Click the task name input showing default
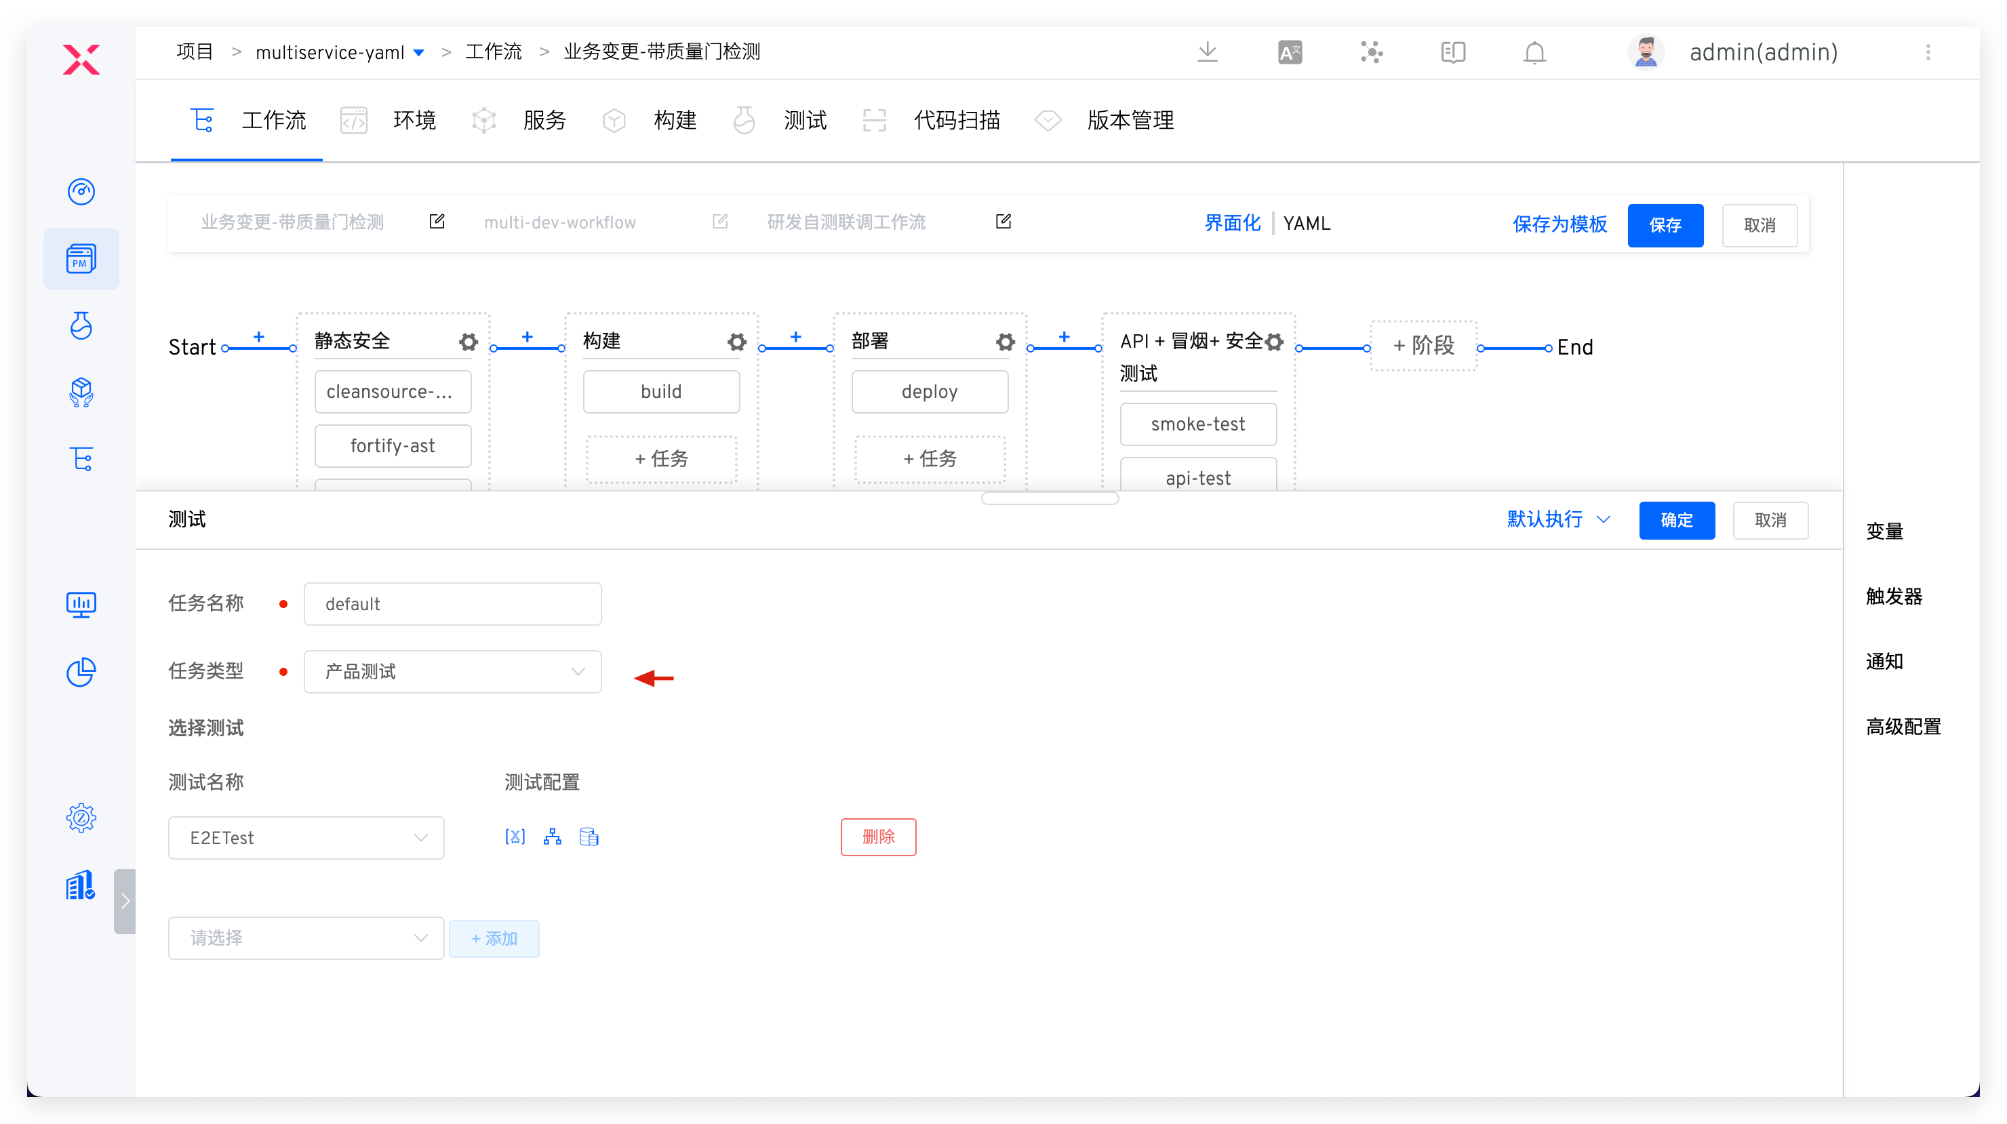Screen dimensions: 2007x1124 click(x=453, y=603)
